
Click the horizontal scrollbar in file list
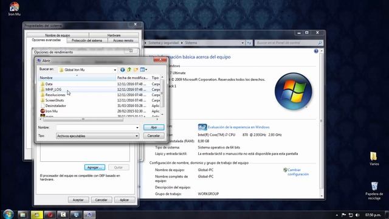coord(83,119)
